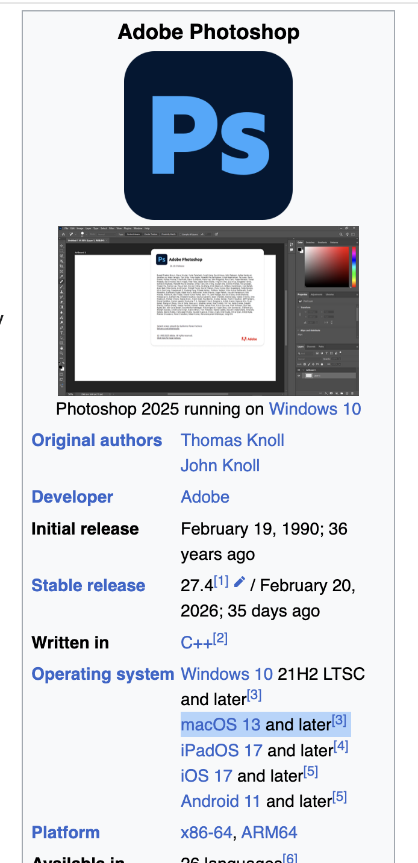Open the ARM64 platform link
418x863 pixels.
tap(269, 832)
